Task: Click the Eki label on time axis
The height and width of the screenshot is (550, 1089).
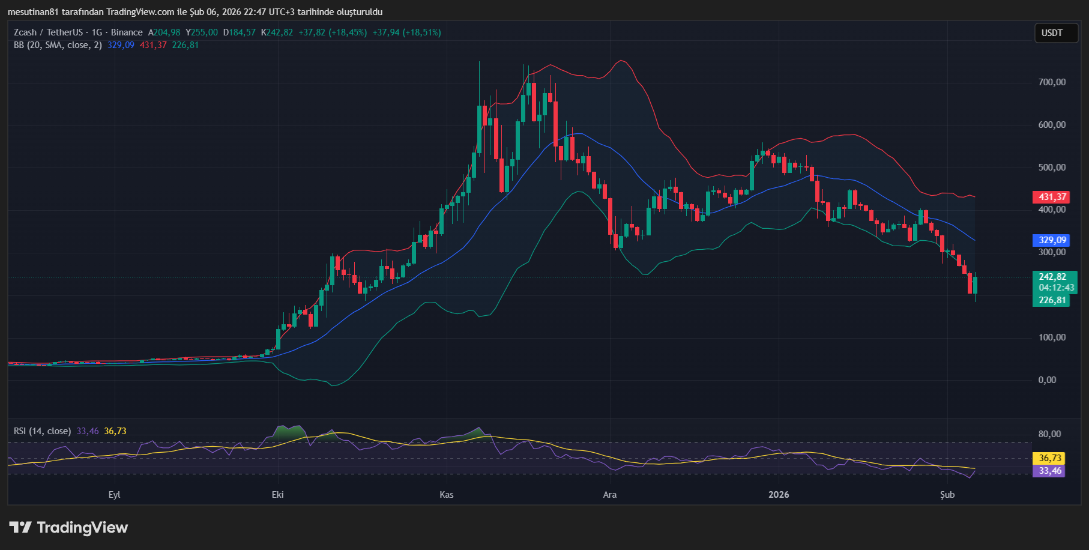Action: (277, 495)
